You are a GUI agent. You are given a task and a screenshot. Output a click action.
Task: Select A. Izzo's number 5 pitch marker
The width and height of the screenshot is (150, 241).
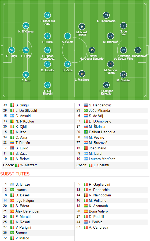coord(26,75)
